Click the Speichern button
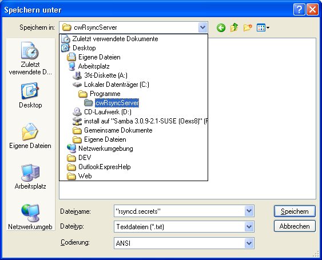Image resolution: width=322 pixels, height=260 pixels. (295, 211)
